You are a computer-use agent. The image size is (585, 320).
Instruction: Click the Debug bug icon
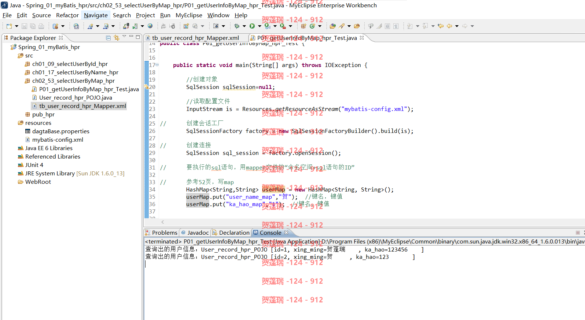tap(237, 26)
